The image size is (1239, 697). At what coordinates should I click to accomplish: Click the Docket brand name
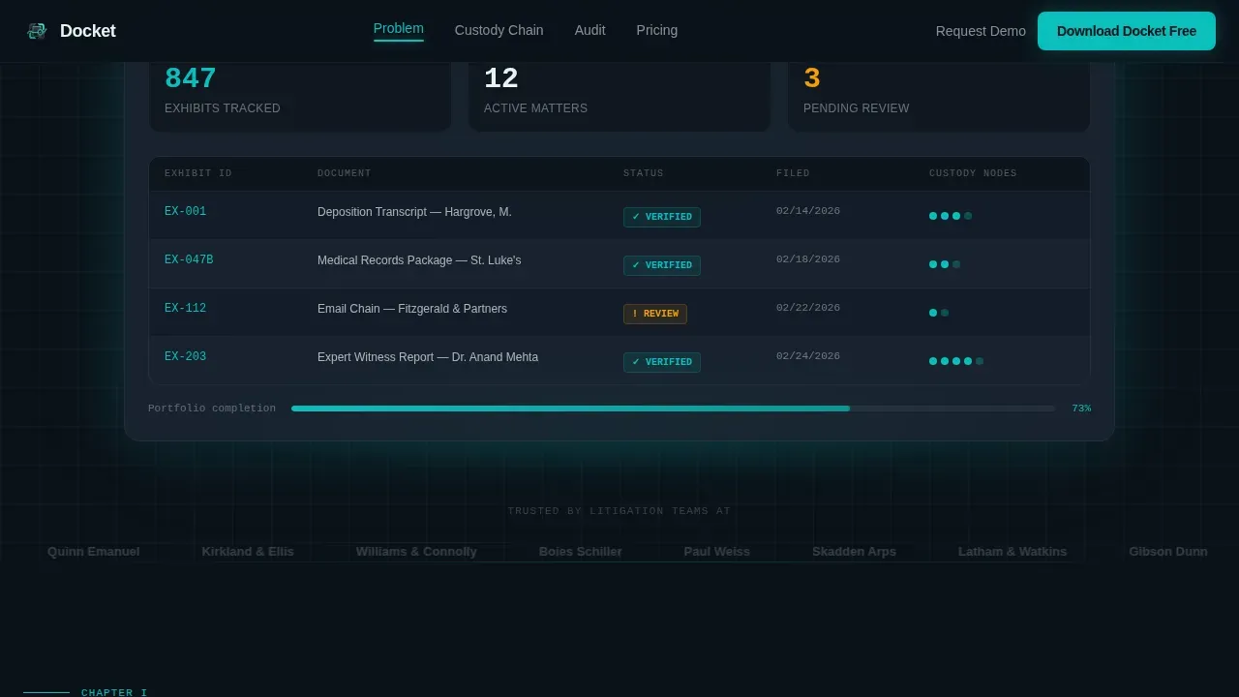(x=87, y=31)
